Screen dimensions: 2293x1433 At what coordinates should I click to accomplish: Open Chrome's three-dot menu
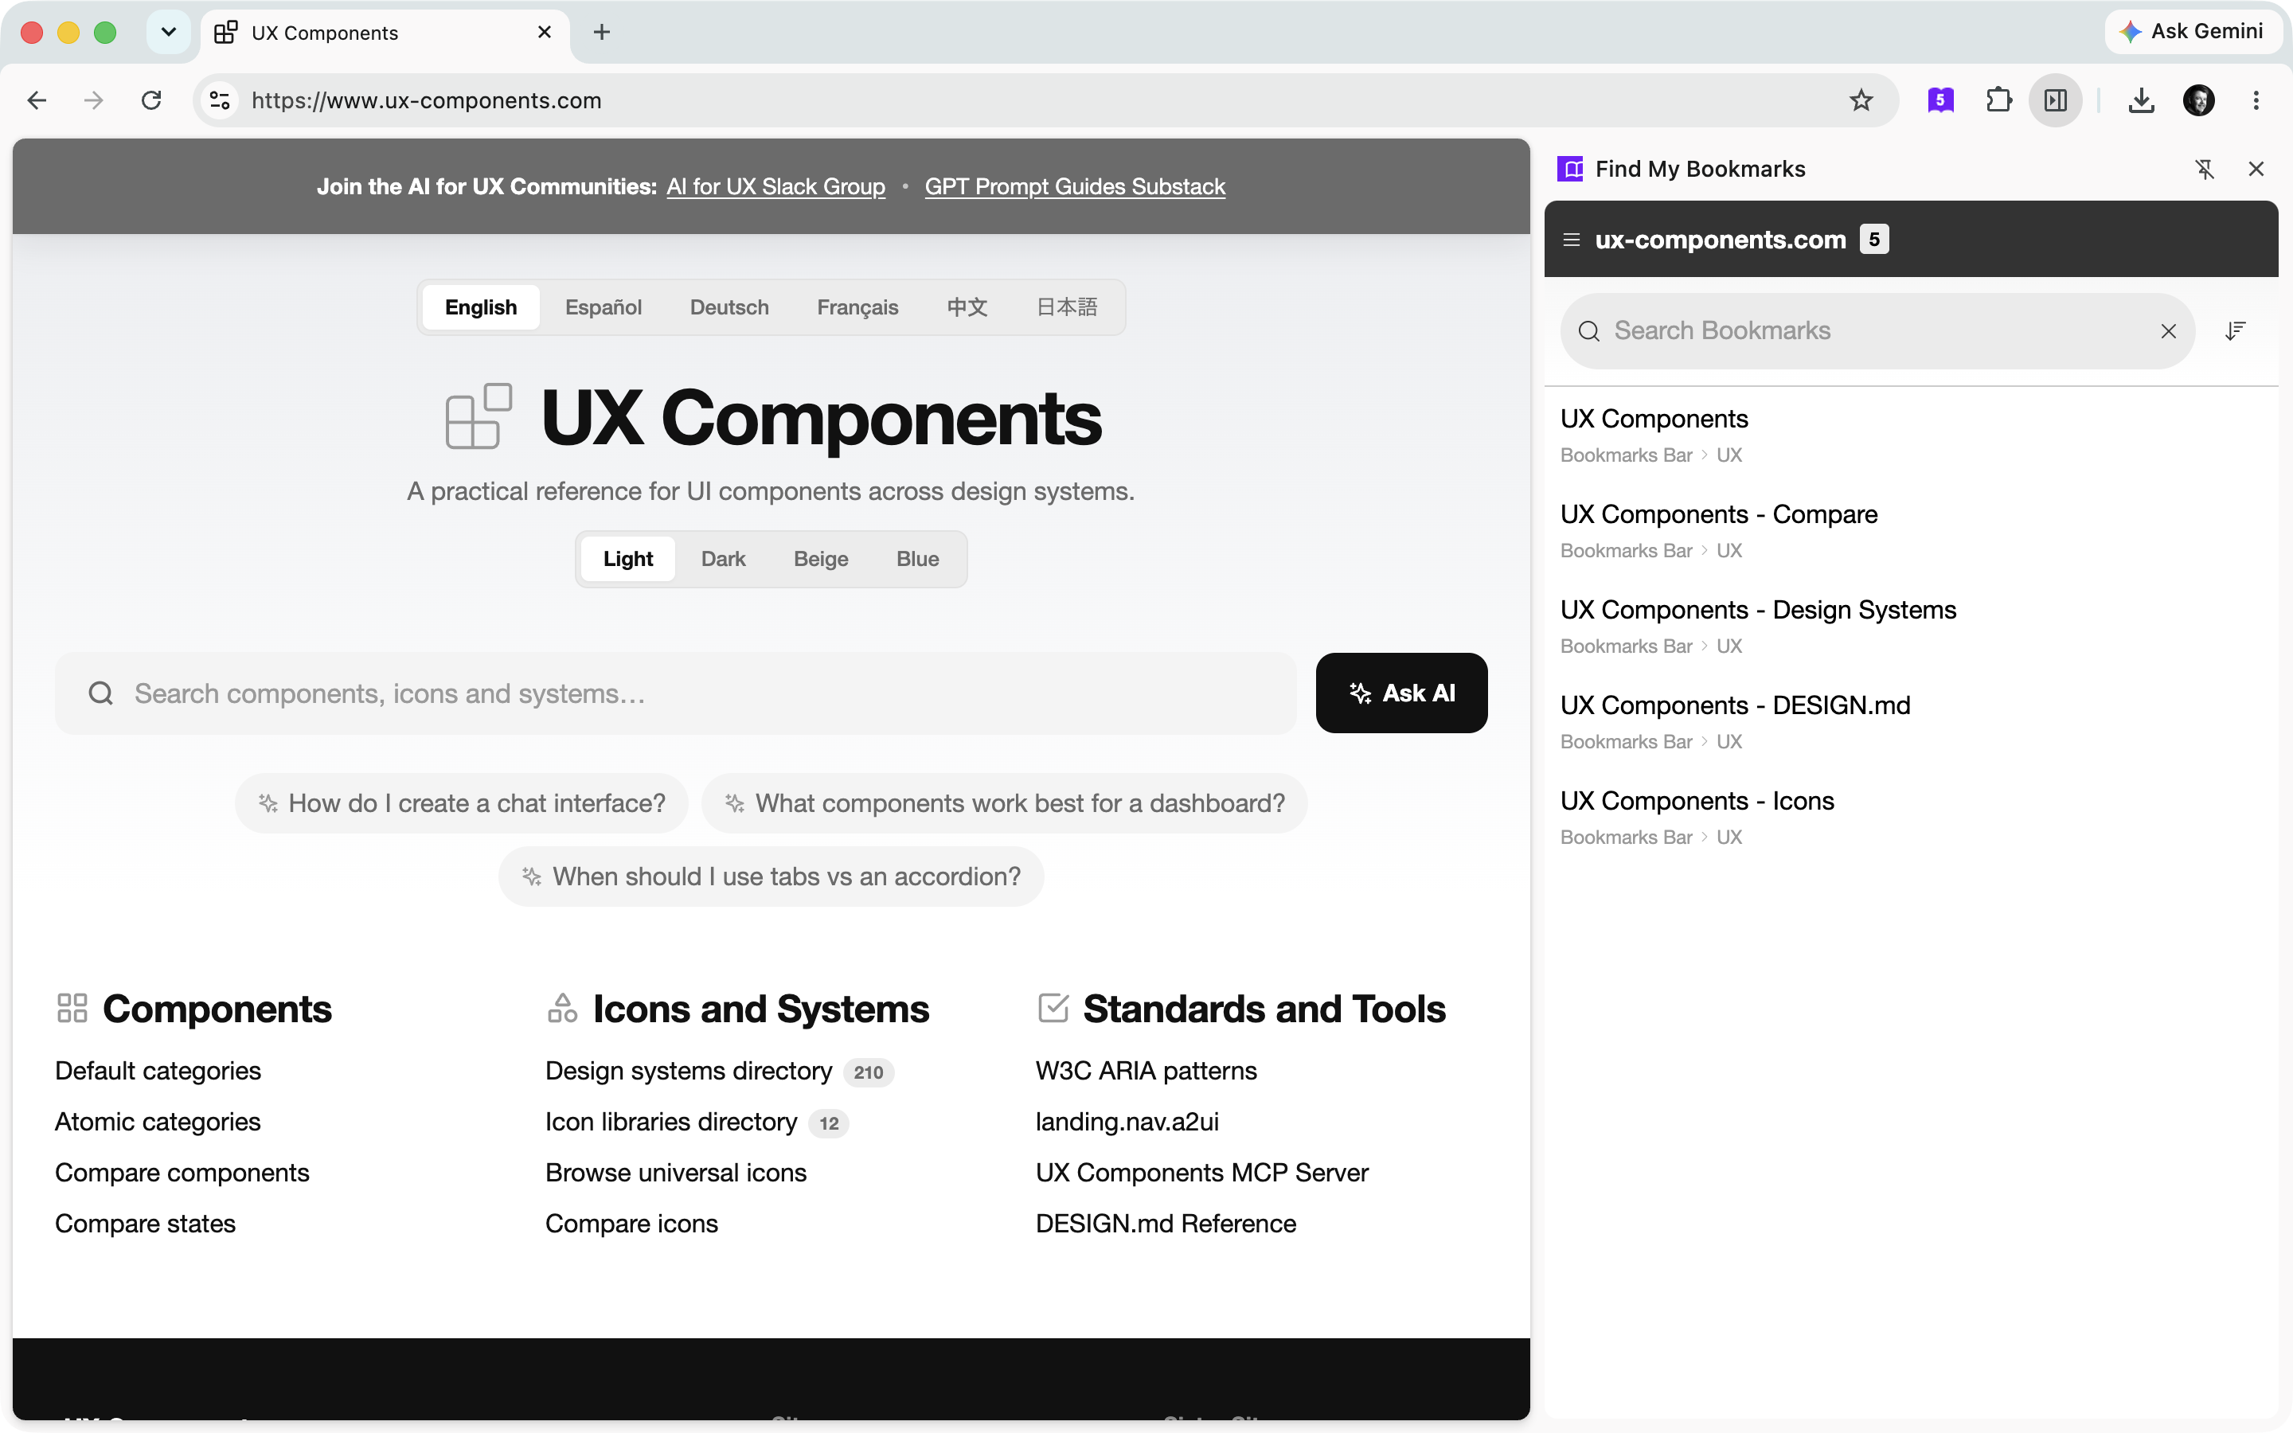point(2256,100)
